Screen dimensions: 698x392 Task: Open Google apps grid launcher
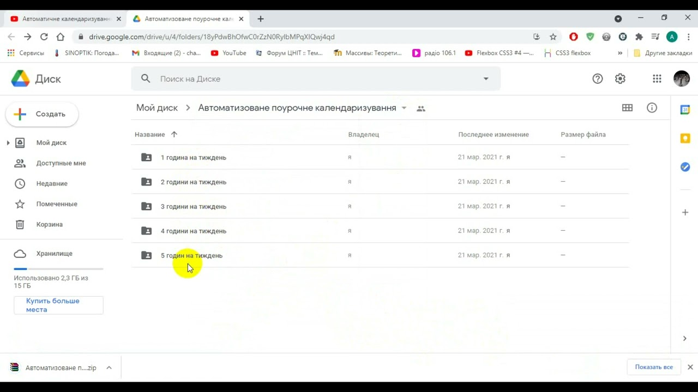click(x=657, y=79)
